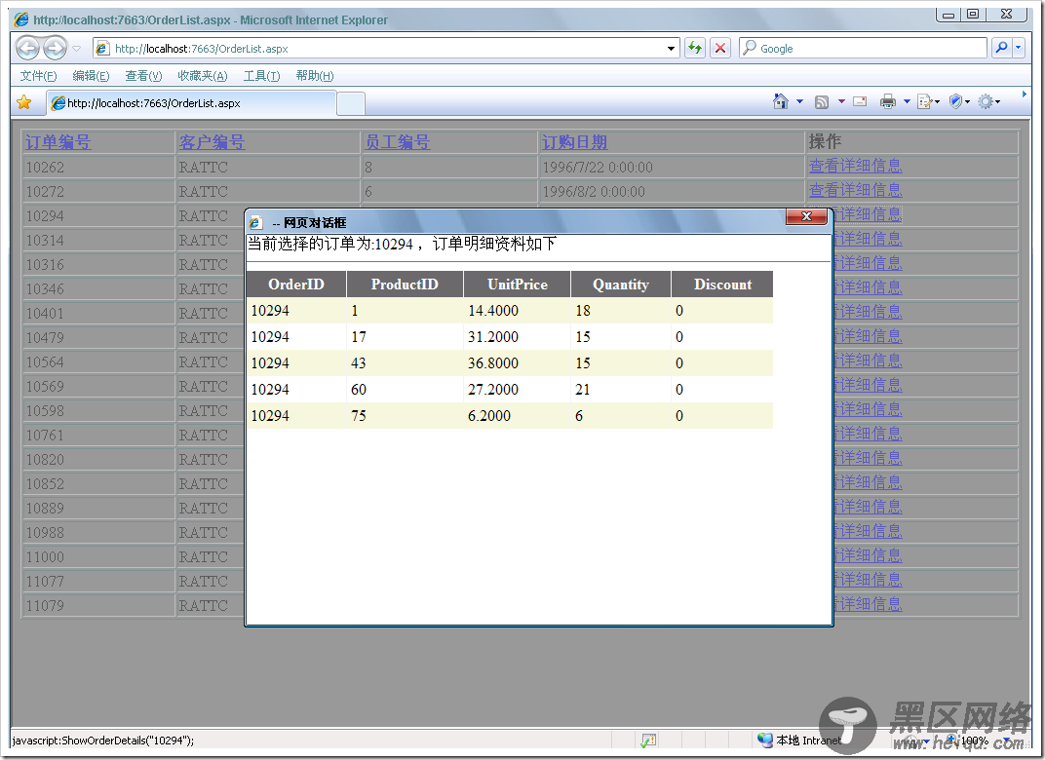Sort by 订单编号 column header
1045x760 pixels.
click(x=58, y=142)
